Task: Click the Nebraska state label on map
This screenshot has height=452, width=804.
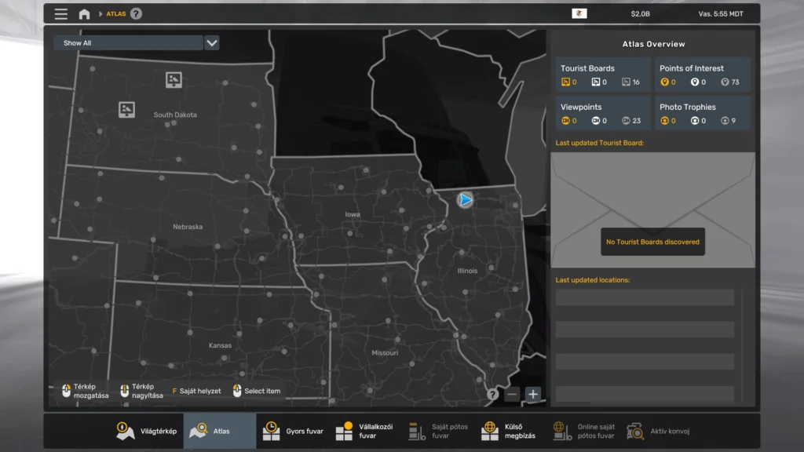Action: point(188,227)
